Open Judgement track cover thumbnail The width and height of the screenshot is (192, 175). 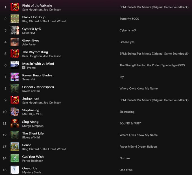coord(15,100)
